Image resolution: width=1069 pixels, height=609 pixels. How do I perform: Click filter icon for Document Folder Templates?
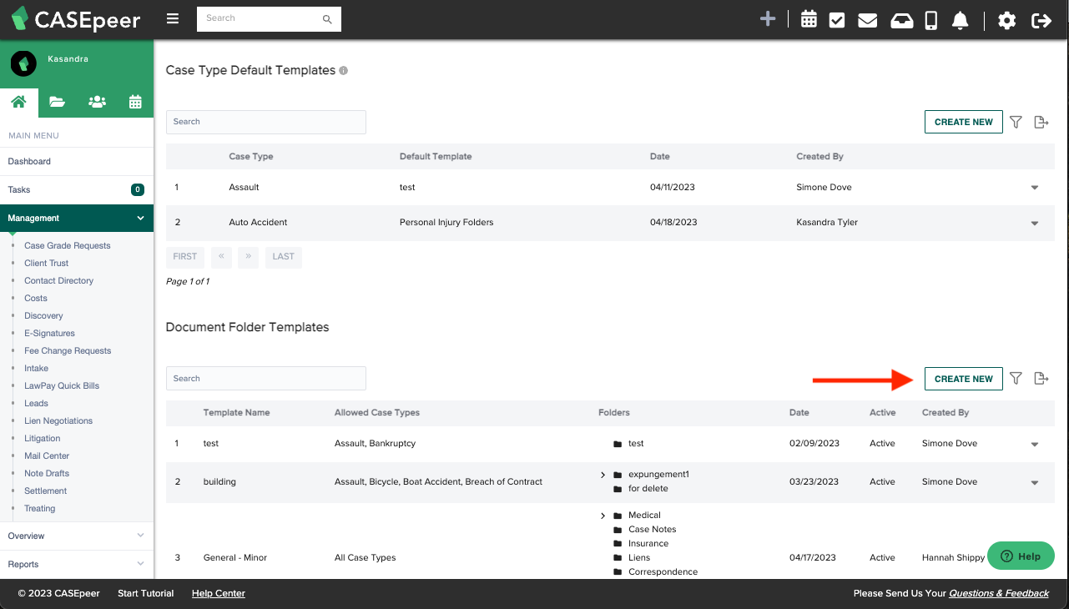1016,379
